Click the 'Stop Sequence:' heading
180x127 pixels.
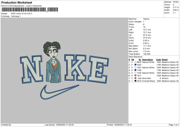pos(136,57)
